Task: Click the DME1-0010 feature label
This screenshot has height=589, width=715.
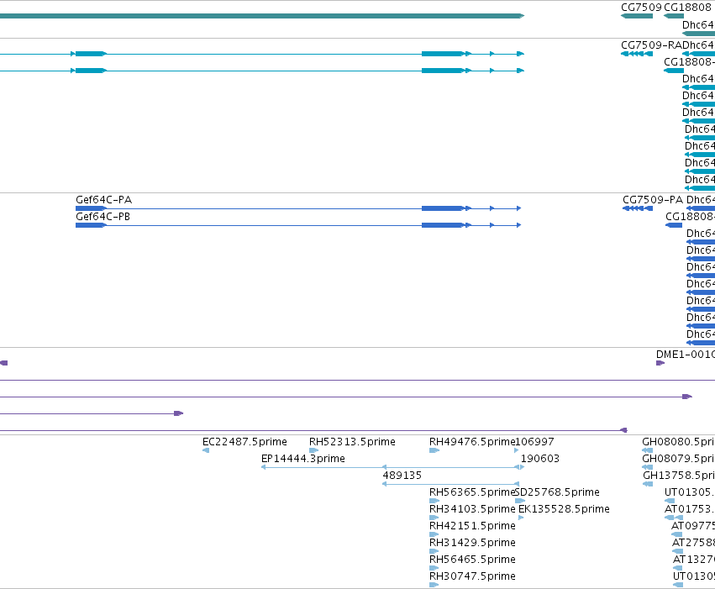Action: point(686,355)
